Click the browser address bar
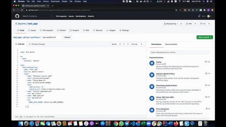 (x=100, y=10)
